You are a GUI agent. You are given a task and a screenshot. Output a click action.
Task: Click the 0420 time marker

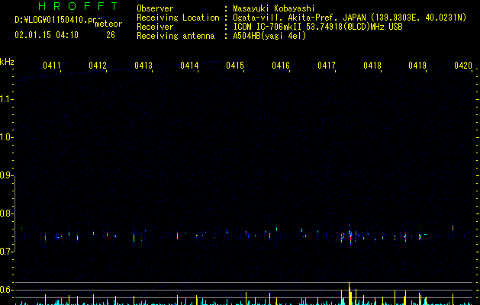(x=463, y=66)
